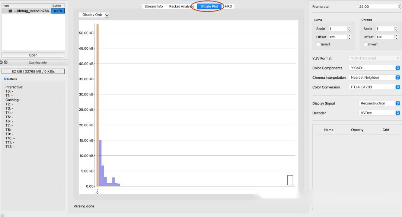Click the film icon beside debug_vvenc.h266
Screen dimensions: 402x217
point(10,11)
